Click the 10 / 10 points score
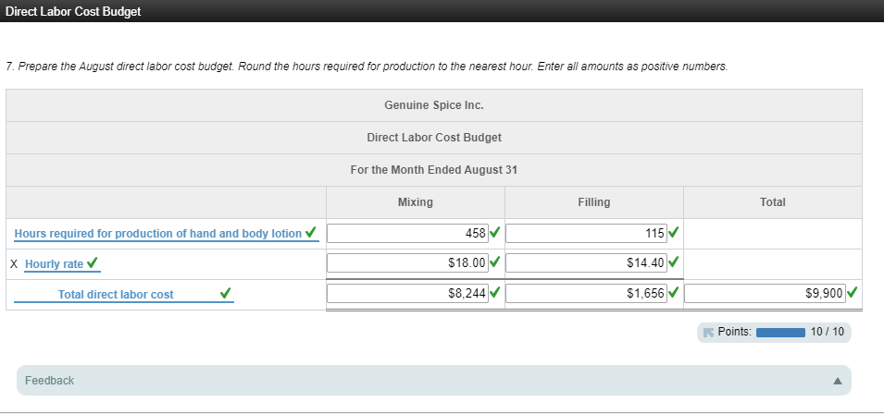The image size is (884, 414). (828, 332)
